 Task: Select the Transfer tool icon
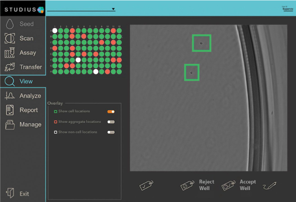[10, 67]
